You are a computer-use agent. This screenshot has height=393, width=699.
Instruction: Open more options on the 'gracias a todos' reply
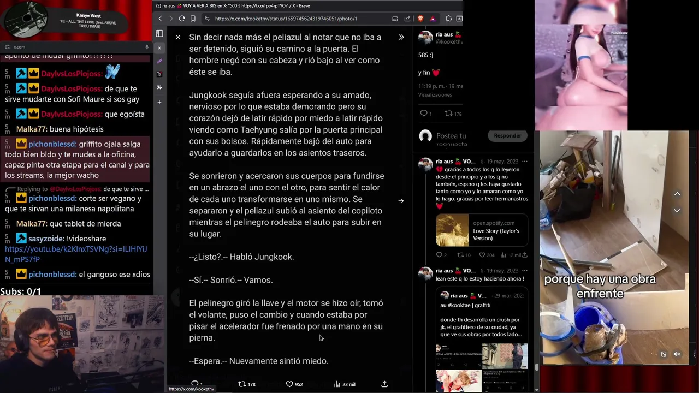(x=525, y=162)
